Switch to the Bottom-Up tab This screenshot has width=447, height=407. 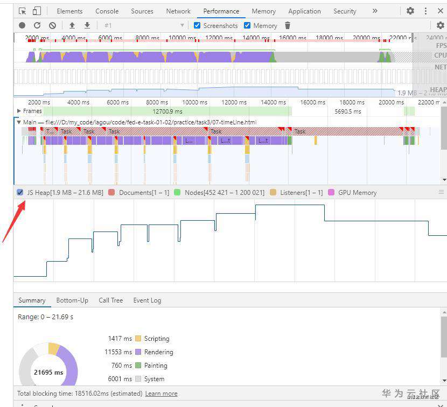72,300
